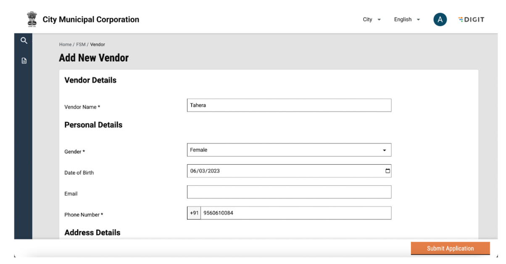Image resolution: width=506 pixels, height=264 pixels.
Task: Click the national emblem logo
Action: tap(32, 20)
